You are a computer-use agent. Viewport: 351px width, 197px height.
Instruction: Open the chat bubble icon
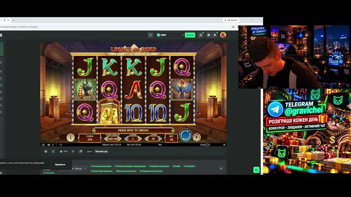click(209, 35)
